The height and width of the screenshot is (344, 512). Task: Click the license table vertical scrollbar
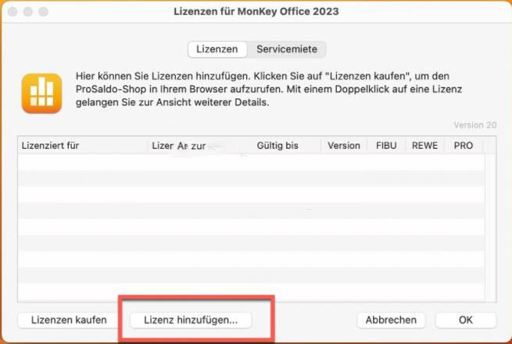pos(490,227)
